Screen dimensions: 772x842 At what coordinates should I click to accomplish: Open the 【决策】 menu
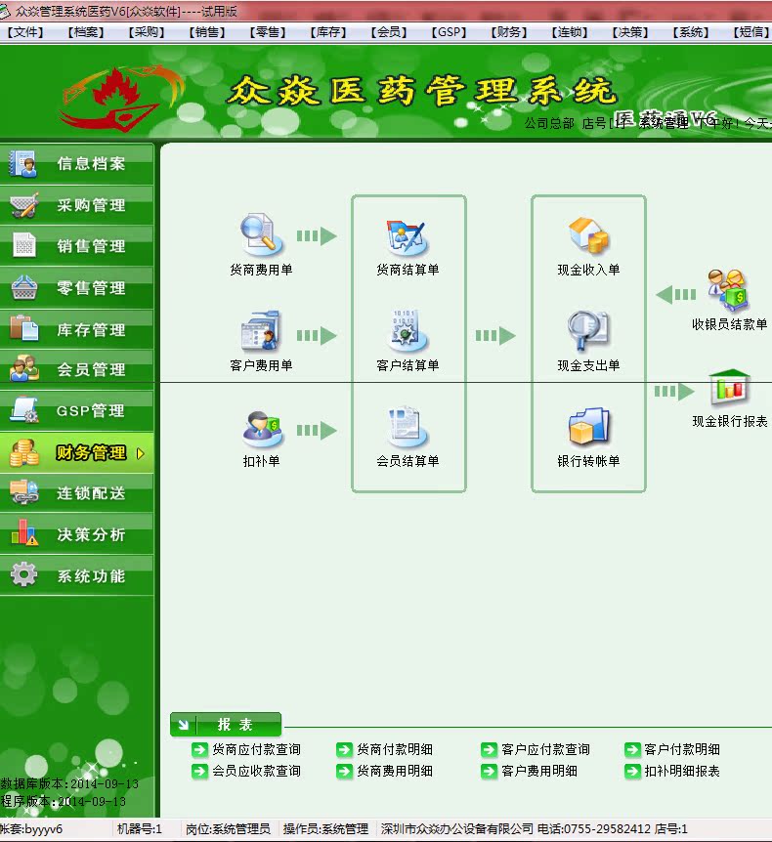point(630,31)
